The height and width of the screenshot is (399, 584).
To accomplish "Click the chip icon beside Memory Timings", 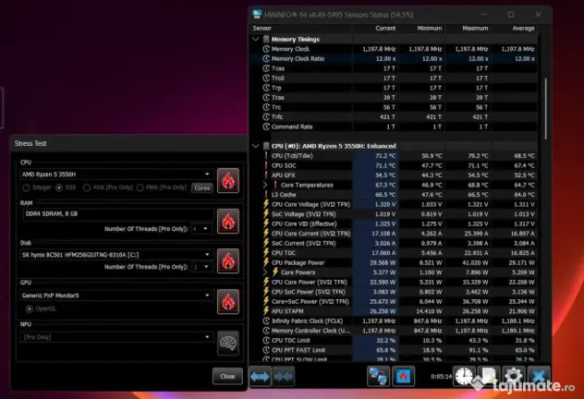I will 266,39.
